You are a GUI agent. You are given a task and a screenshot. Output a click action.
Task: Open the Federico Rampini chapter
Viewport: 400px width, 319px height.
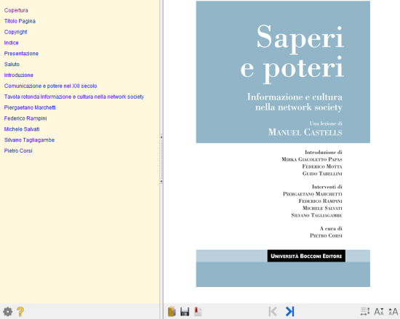point(25,118)
